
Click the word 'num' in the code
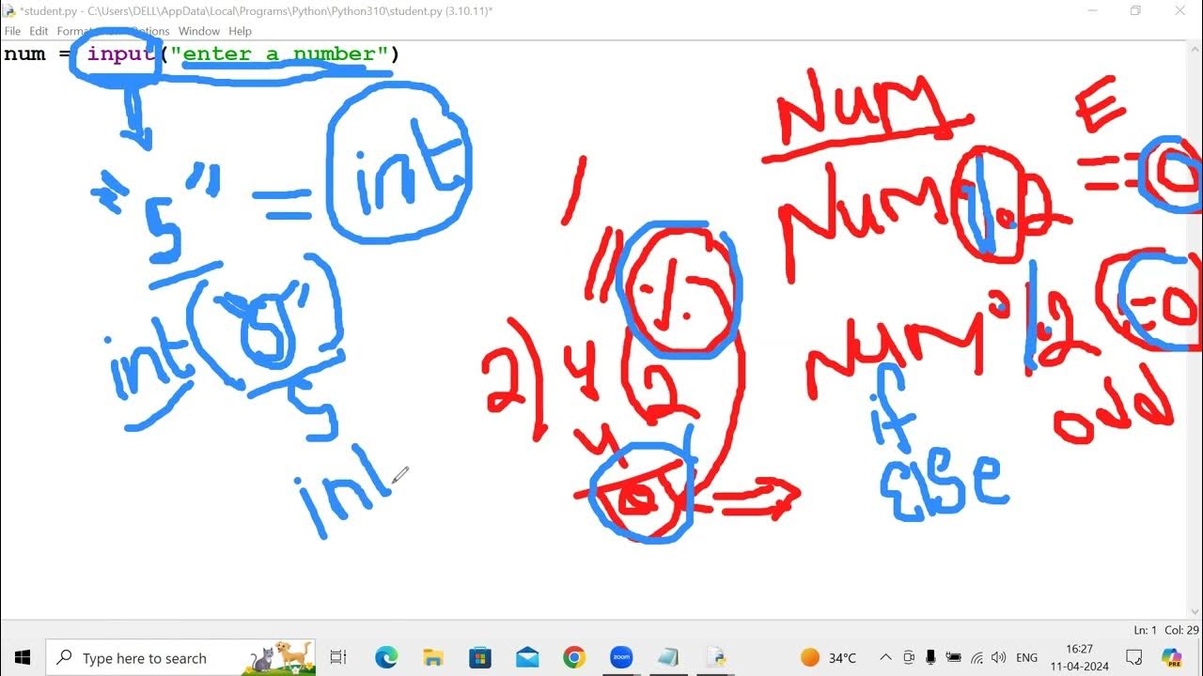coord(24,54)
